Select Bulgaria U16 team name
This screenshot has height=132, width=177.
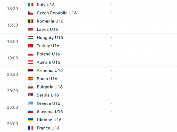point(50,87)
